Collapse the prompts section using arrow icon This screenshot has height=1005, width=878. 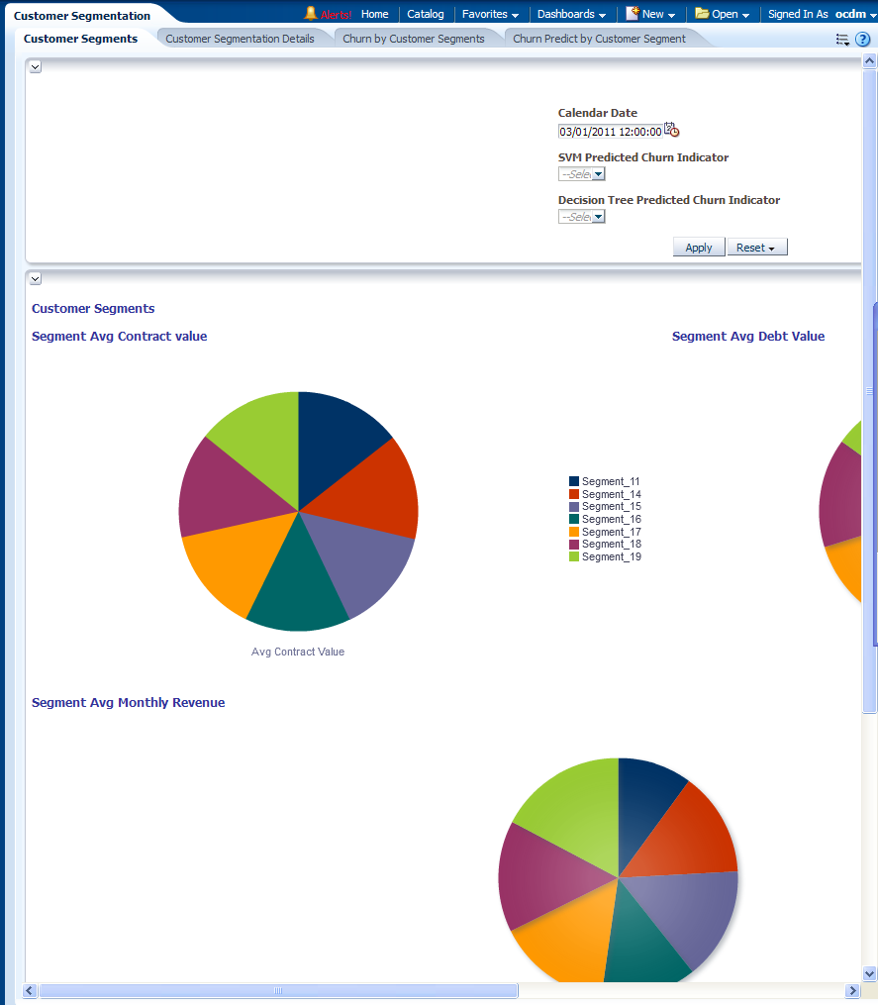[36, 66]
